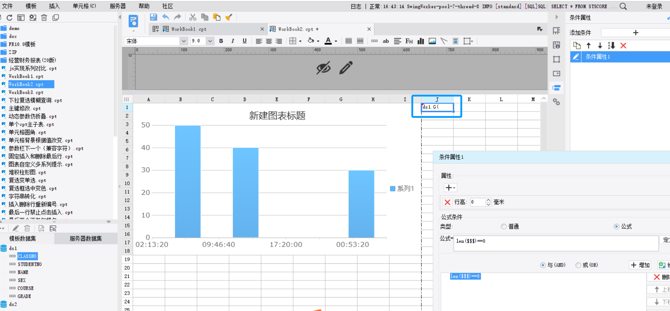Open the 服务器 menu
670x311 pixels.
[118, 6]
